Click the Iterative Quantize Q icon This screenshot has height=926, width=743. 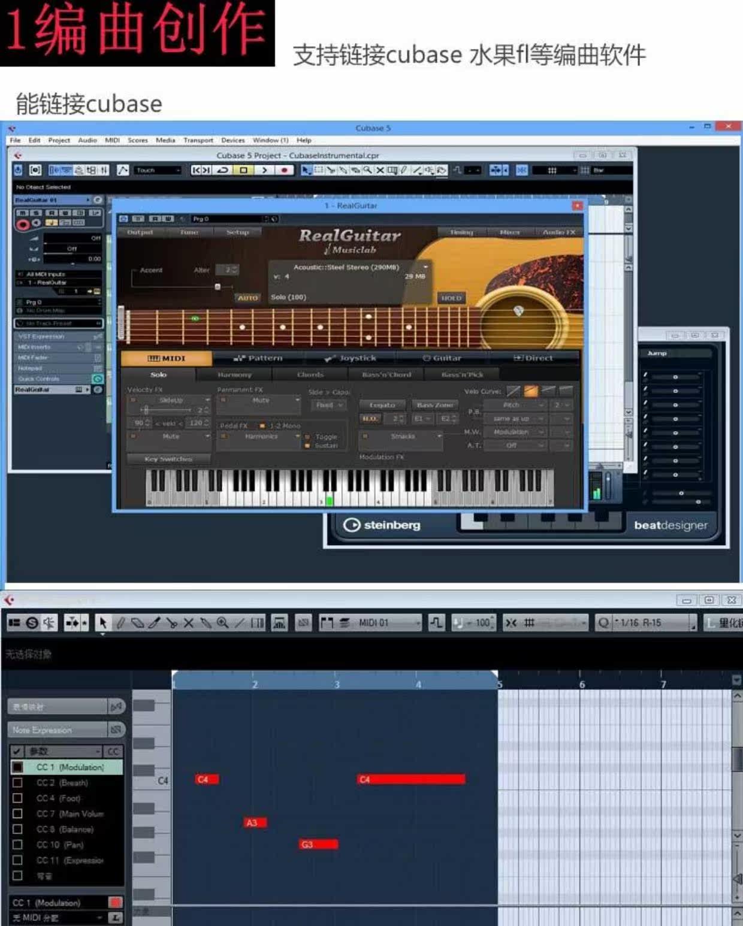coord(603,623)
